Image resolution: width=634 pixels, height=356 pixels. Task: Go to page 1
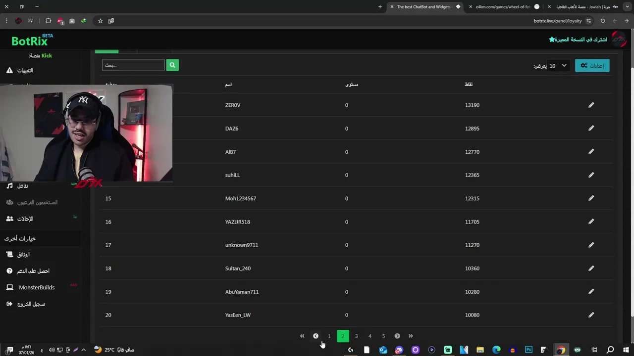pos(329,336)
